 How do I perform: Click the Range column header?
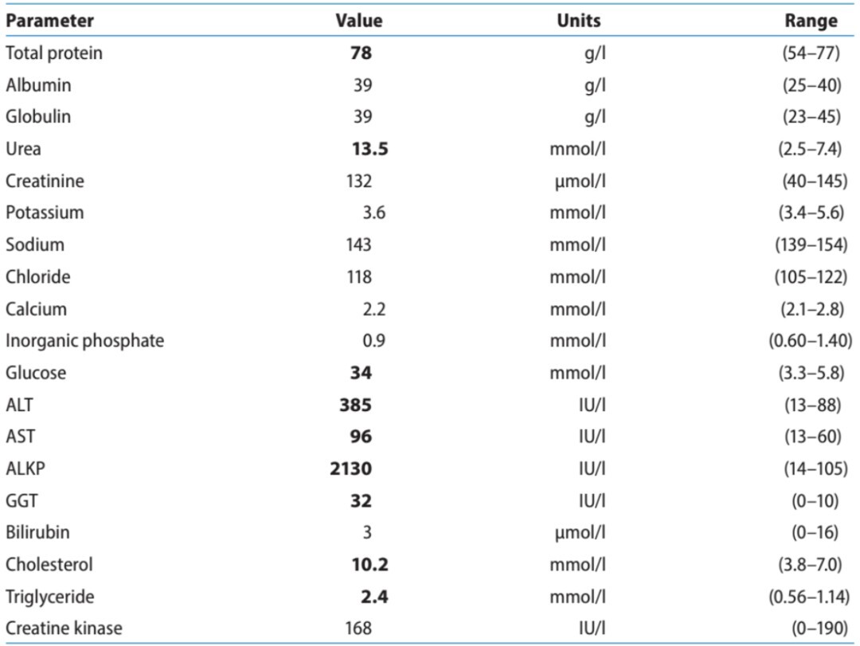[811, 21]
